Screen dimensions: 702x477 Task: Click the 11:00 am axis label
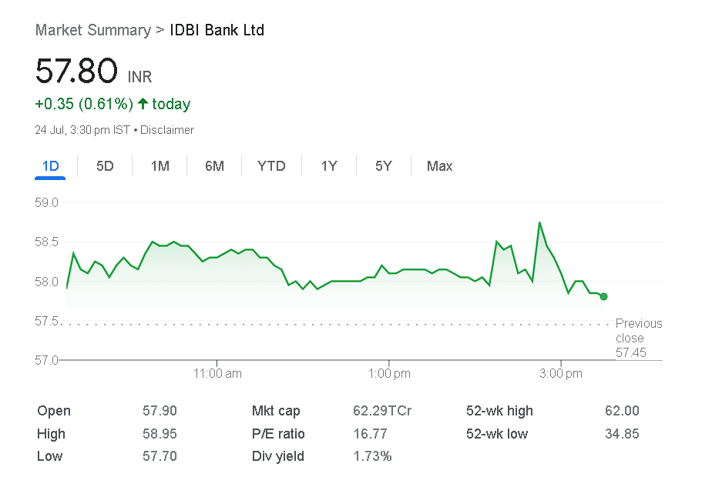[217, 374]
